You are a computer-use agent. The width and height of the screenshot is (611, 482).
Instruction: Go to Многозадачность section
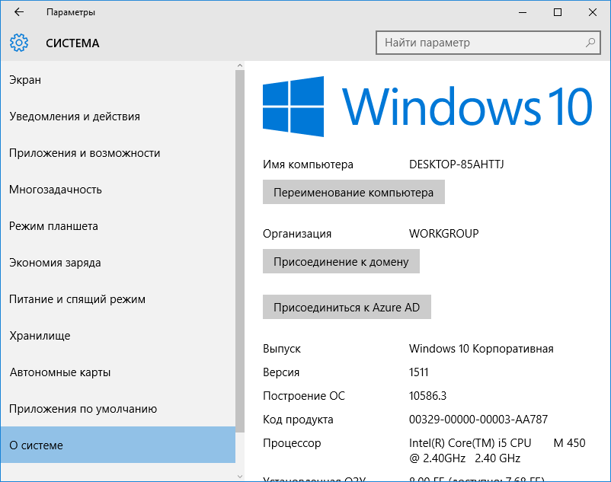[x=117, y=190]
